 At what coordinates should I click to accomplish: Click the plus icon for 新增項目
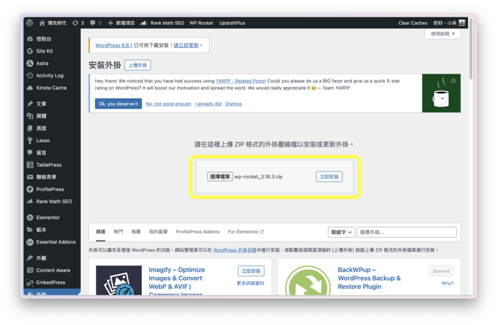click(110, 23)
